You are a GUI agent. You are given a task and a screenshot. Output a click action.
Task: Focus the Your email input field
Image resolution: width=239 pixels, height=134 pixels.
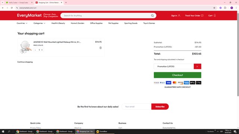coord(137,107)
